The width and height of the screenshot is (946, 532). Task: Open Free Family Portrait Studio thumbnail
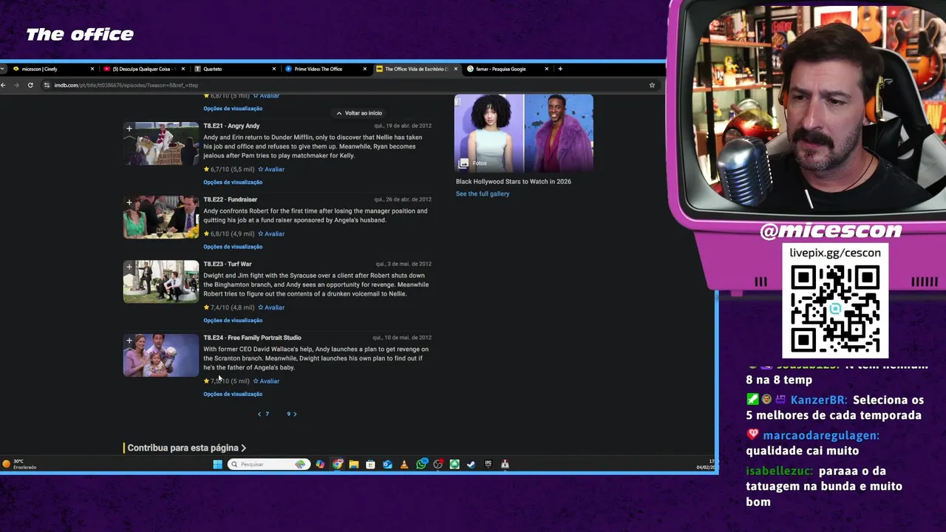click(161, 355)
